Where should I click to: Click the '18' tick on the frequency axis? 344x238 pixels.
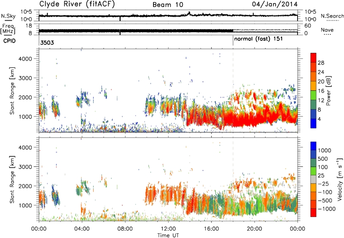click(29, 26)
